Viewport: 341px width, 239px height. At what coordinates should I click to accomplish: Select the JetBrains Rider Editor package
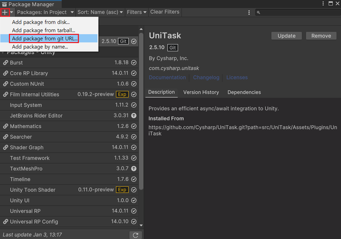pos(69,116)
